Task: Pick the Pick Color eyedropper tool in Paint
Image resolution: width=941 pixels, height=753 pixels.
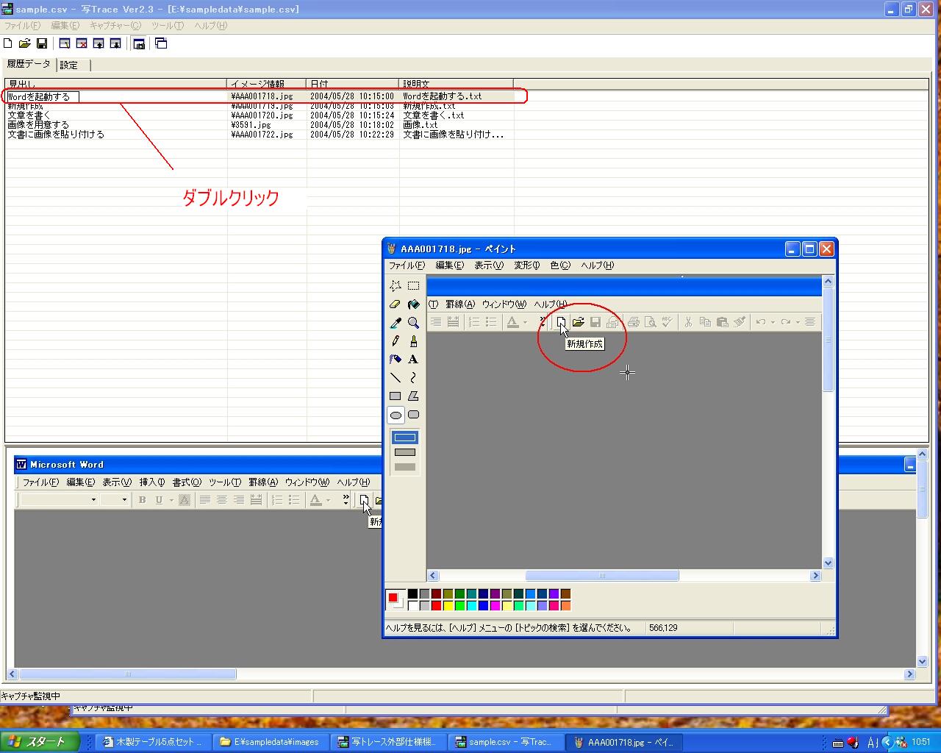Action: (x=396, y=322)
